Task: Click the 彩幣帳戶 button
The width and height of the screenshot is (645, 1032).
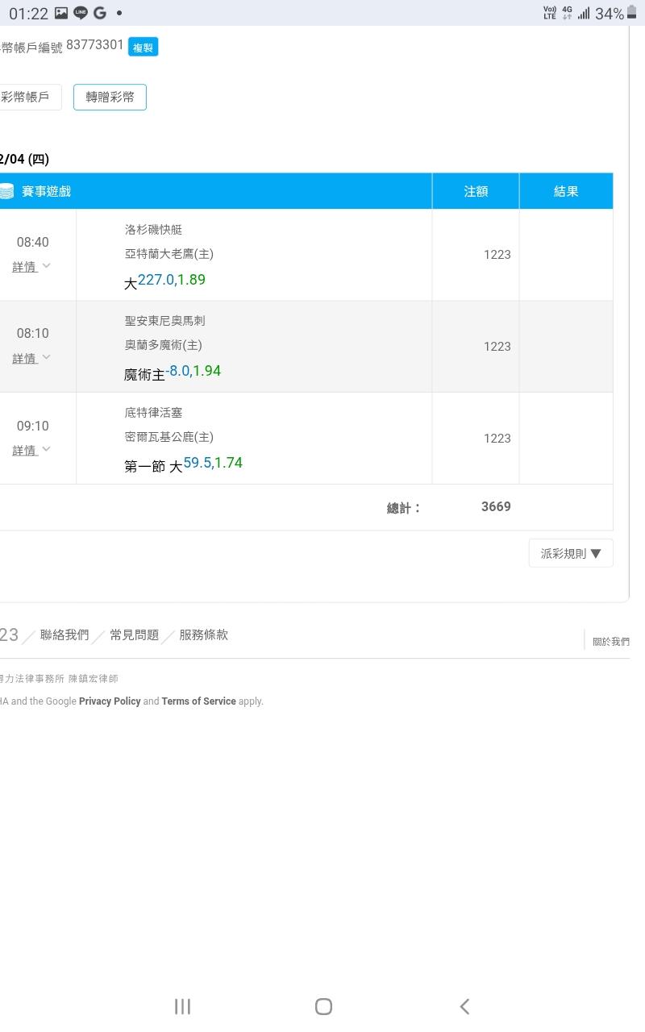Action: pos(27,97)
